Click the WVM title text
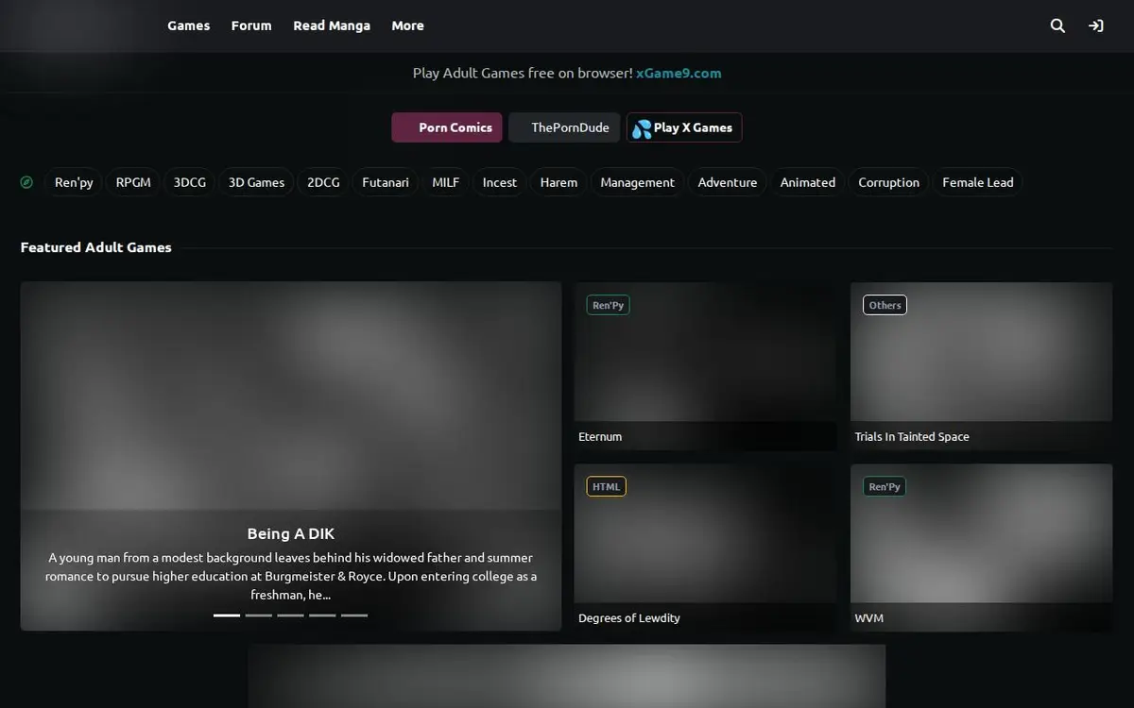The height and width of the screenshot is (708, 1134). coord(869,618)
